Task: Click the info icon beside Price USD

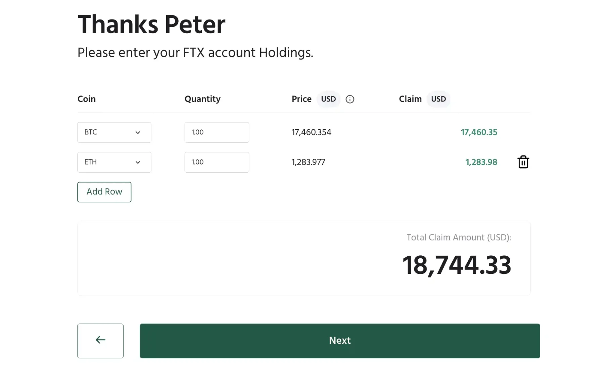Action: click(x=350, y=99)
